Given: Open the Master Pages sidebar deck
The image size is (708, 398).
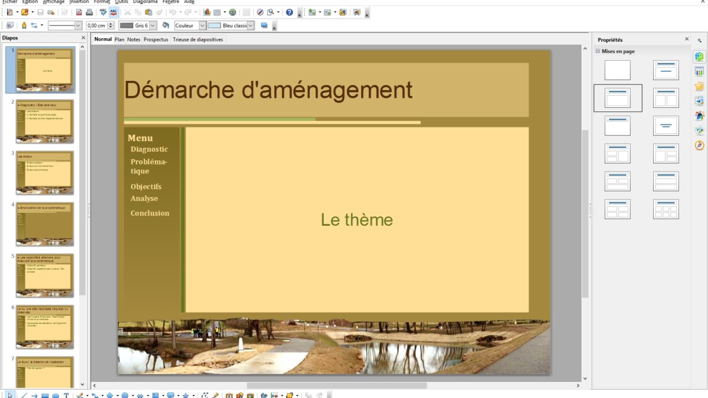Looking at the screenshot, I should 700,71.
